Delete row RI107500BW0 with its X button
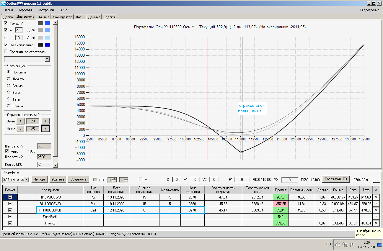383x251 pixels. tap(376, 197)
